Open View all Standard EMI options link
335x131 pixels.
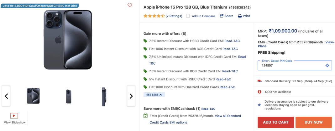228,116
